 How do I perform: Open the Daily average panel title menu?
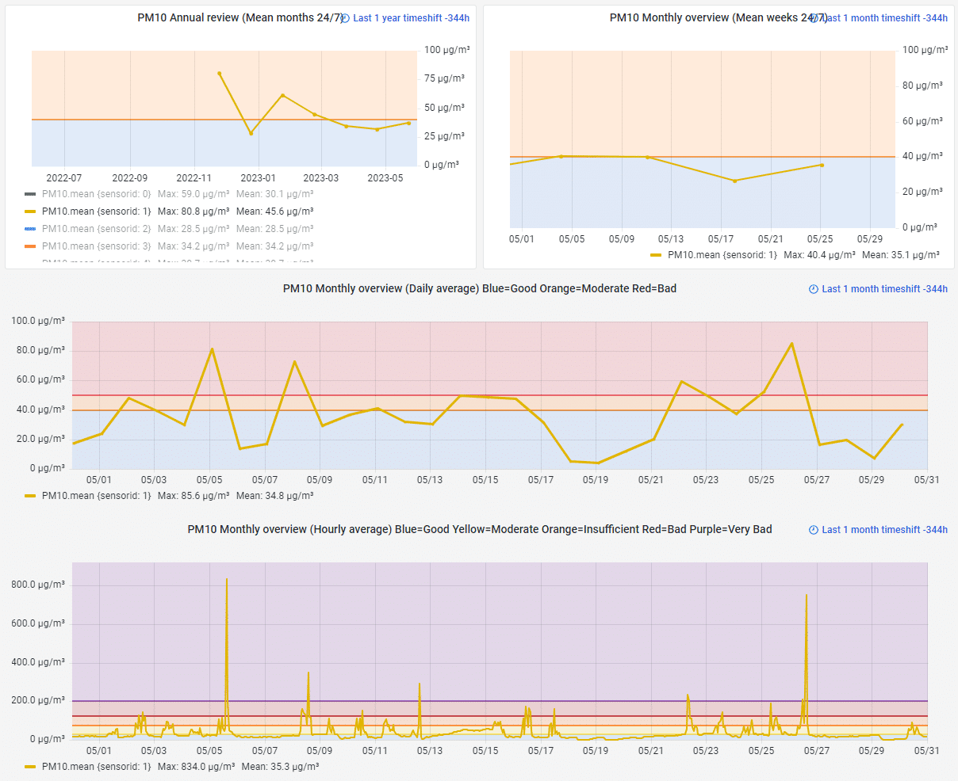point(480,288)
